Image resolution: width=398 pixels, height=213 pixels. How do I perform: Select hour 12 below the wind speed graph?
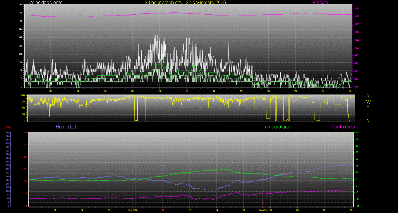tap(187, 91)
